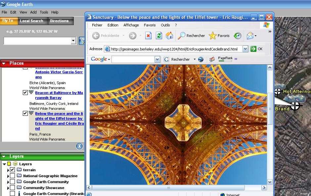Click the info icon for Google Earth Community (Unranked)
311x196 pixels.
point(19,193)
